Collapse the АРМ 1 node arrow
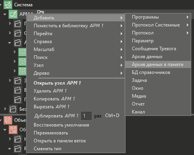Image resolution: width=194 pixels, height=155 pixels. coord(5,14)
